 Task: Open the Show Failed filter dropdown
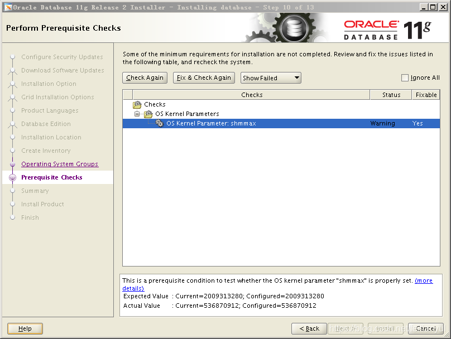pos(271,78)
